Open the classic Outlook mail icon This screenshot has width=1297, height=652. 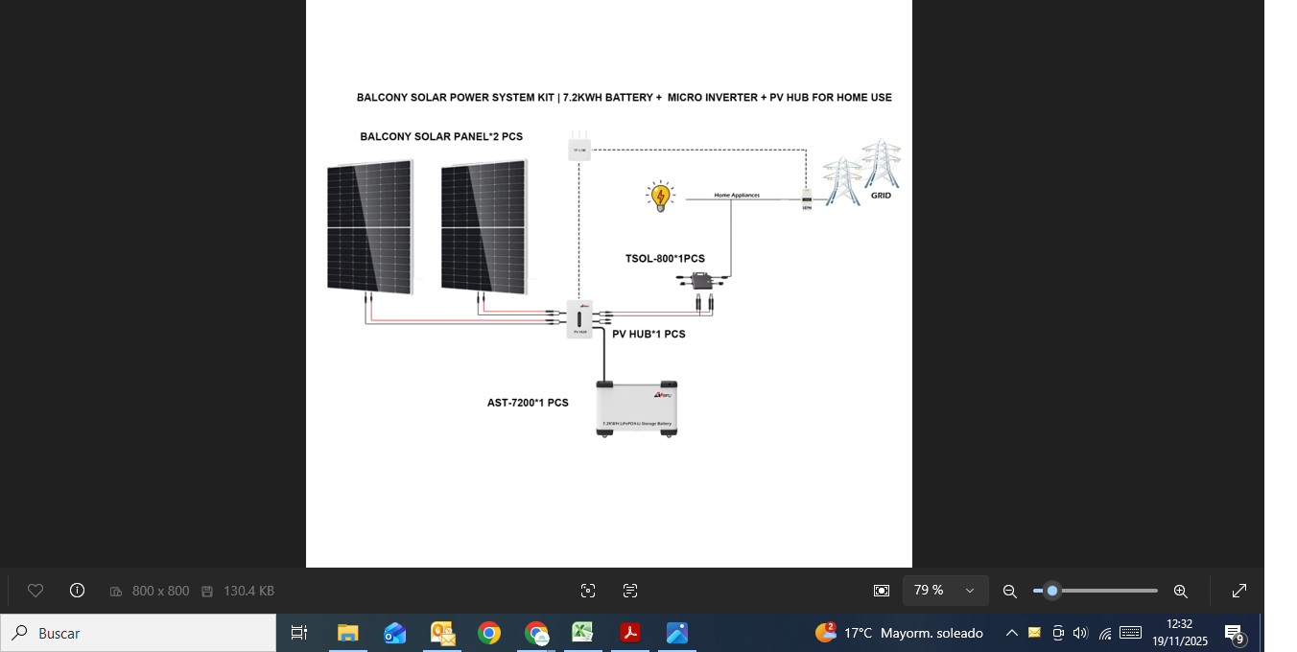tap(442, 633)
